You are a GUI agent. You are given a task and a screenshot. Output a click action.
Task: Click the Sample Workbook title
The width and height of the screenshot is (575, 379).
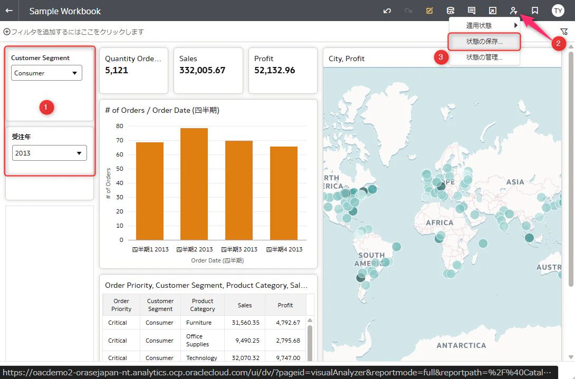[65, 12]
